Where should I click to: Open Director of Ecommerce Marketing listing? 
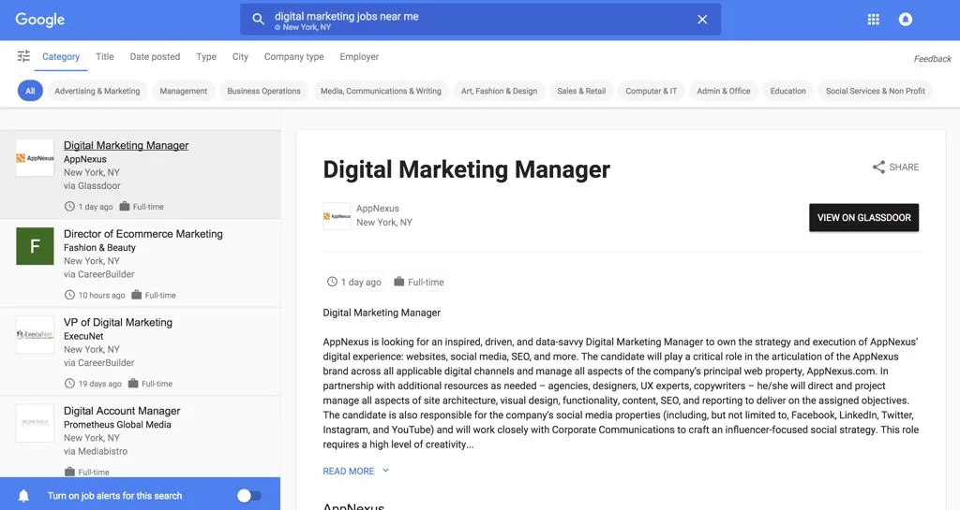[x=143, y=234]
